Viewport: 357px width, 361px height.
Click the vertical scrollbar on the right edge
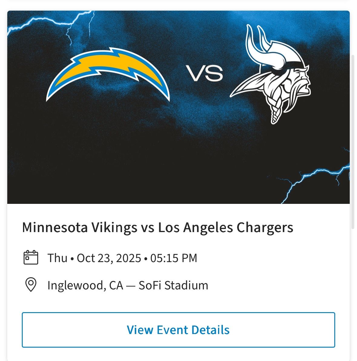click(x=353, y=143)
